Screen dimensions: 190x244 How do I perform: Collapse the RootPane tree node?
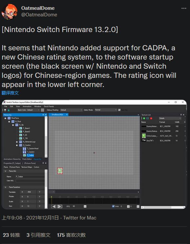(x=5, y=118)
